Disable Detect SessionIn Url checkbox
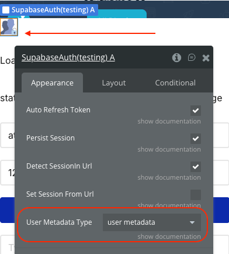 click(196, 167)
